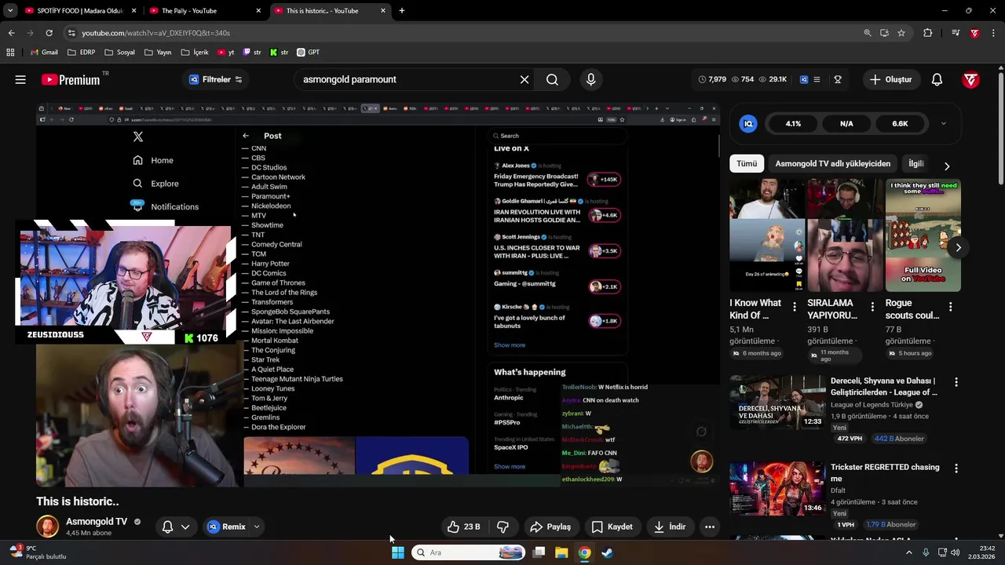
Task: Click the Windows taskbar search box
Action: tap(469, 552)
